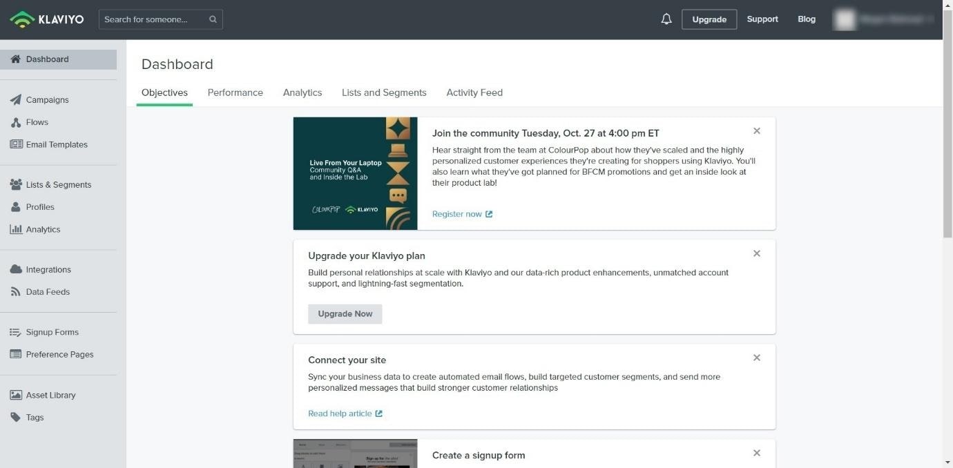
Task: Click the ColourPop community event thumbnail
Action: pos(355,173)
